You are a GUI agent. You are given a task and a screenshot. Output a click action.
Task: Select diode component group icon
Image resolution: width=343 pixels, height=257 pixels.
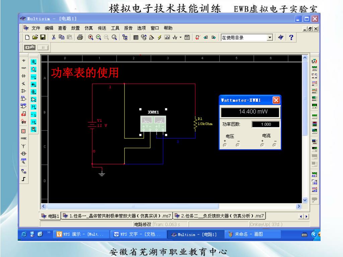23,76
